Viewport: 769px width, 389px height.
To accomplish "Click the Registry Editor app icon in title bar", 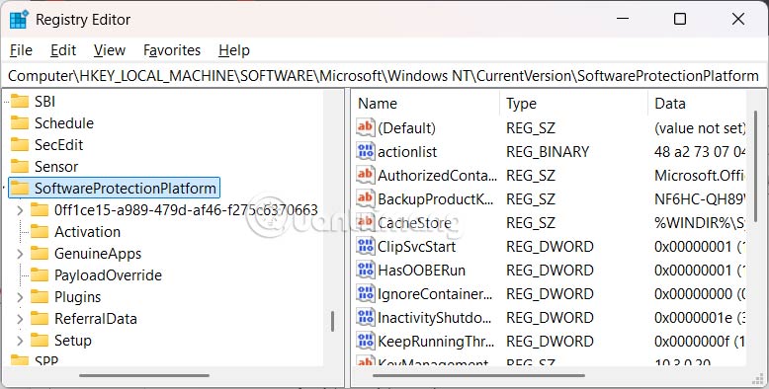I will [x=19, y=20].
